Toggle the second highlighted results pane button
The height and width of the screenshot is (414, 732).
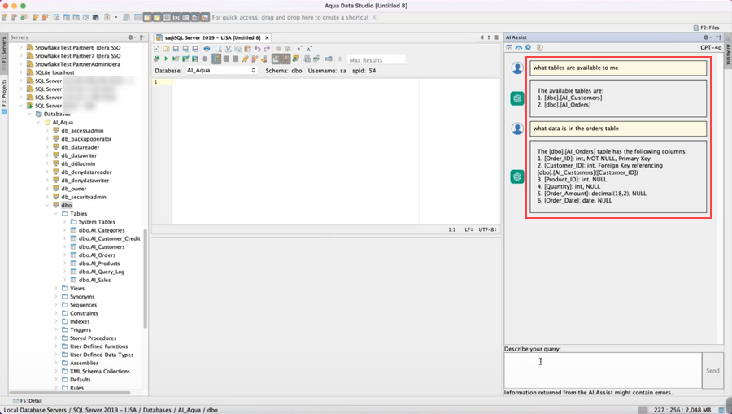pyautogui.click(x=285, y=59)
